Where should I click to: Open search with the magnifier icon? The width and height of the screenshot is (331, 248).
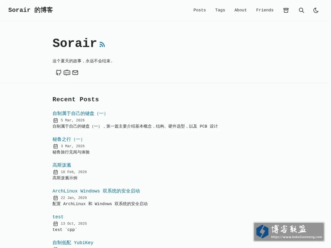[301, 10]
